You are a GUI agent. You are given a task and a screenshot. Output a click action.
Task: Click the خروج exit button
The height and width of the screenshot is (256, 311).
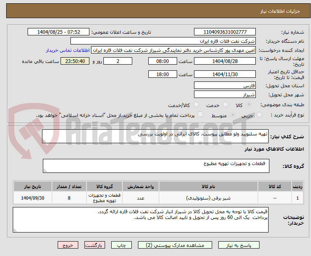point(68,245)
